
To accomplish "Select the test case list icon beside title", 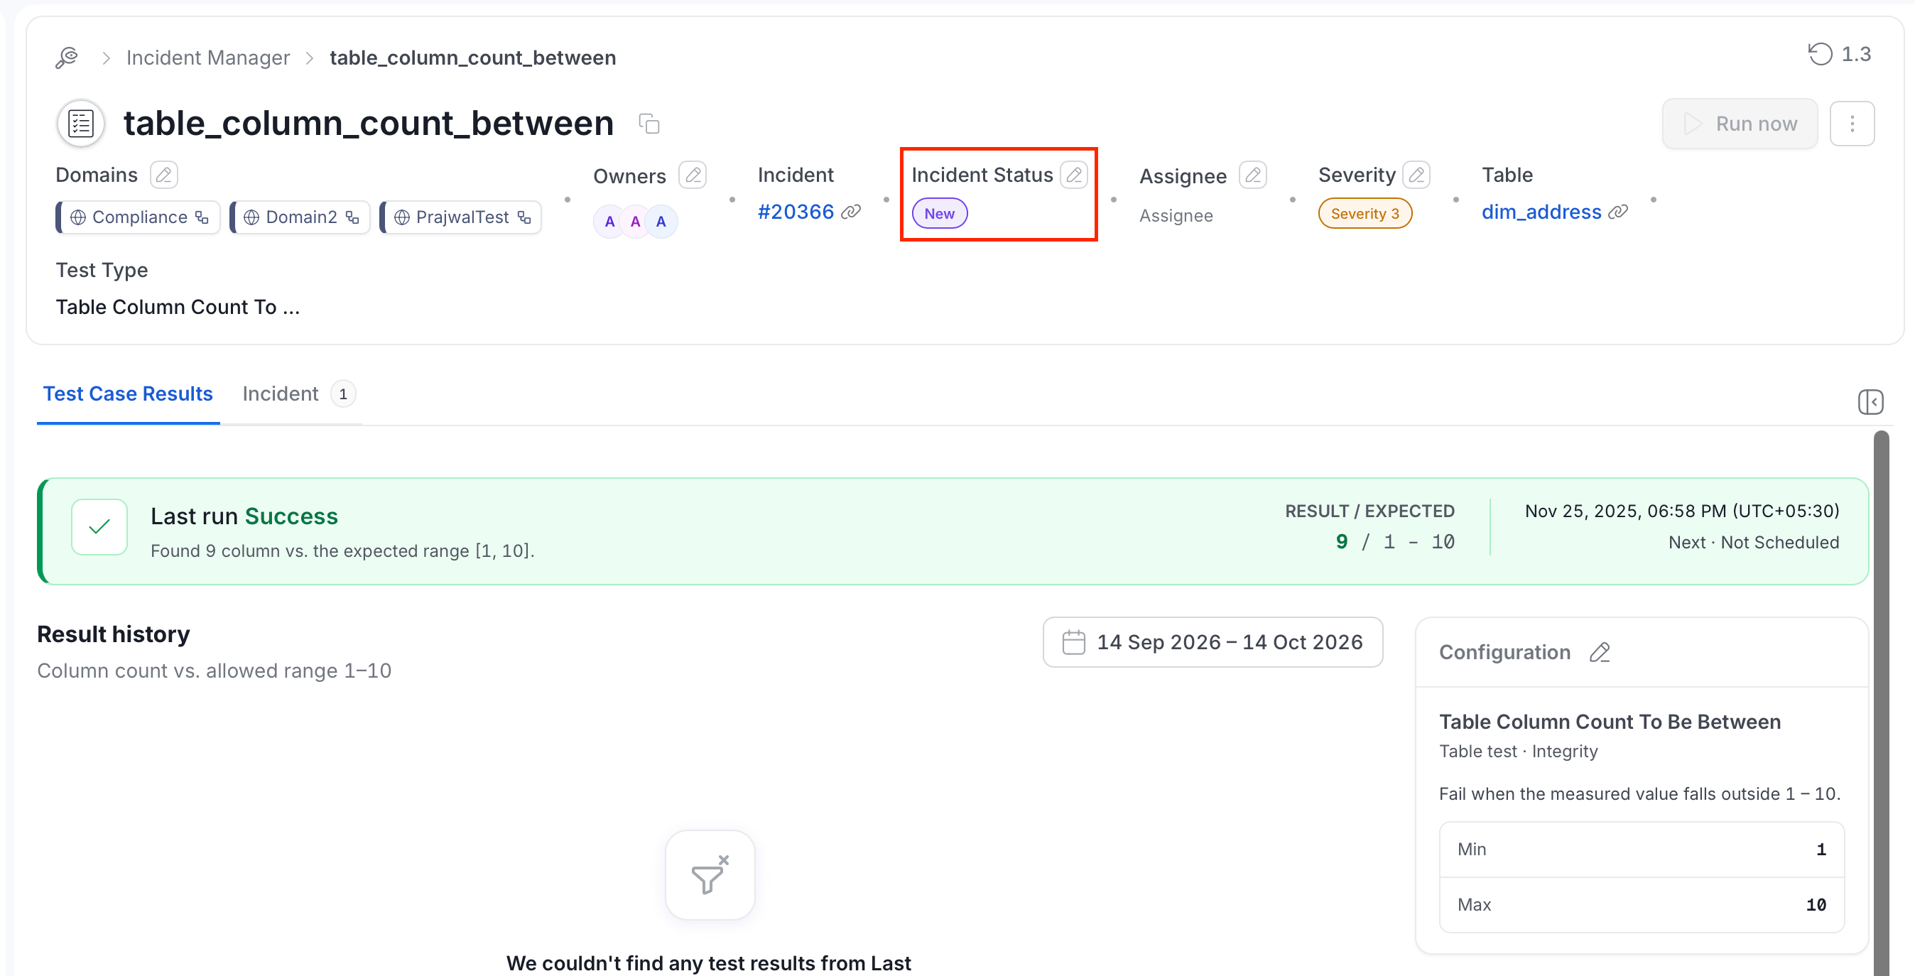I will (80, 124).
